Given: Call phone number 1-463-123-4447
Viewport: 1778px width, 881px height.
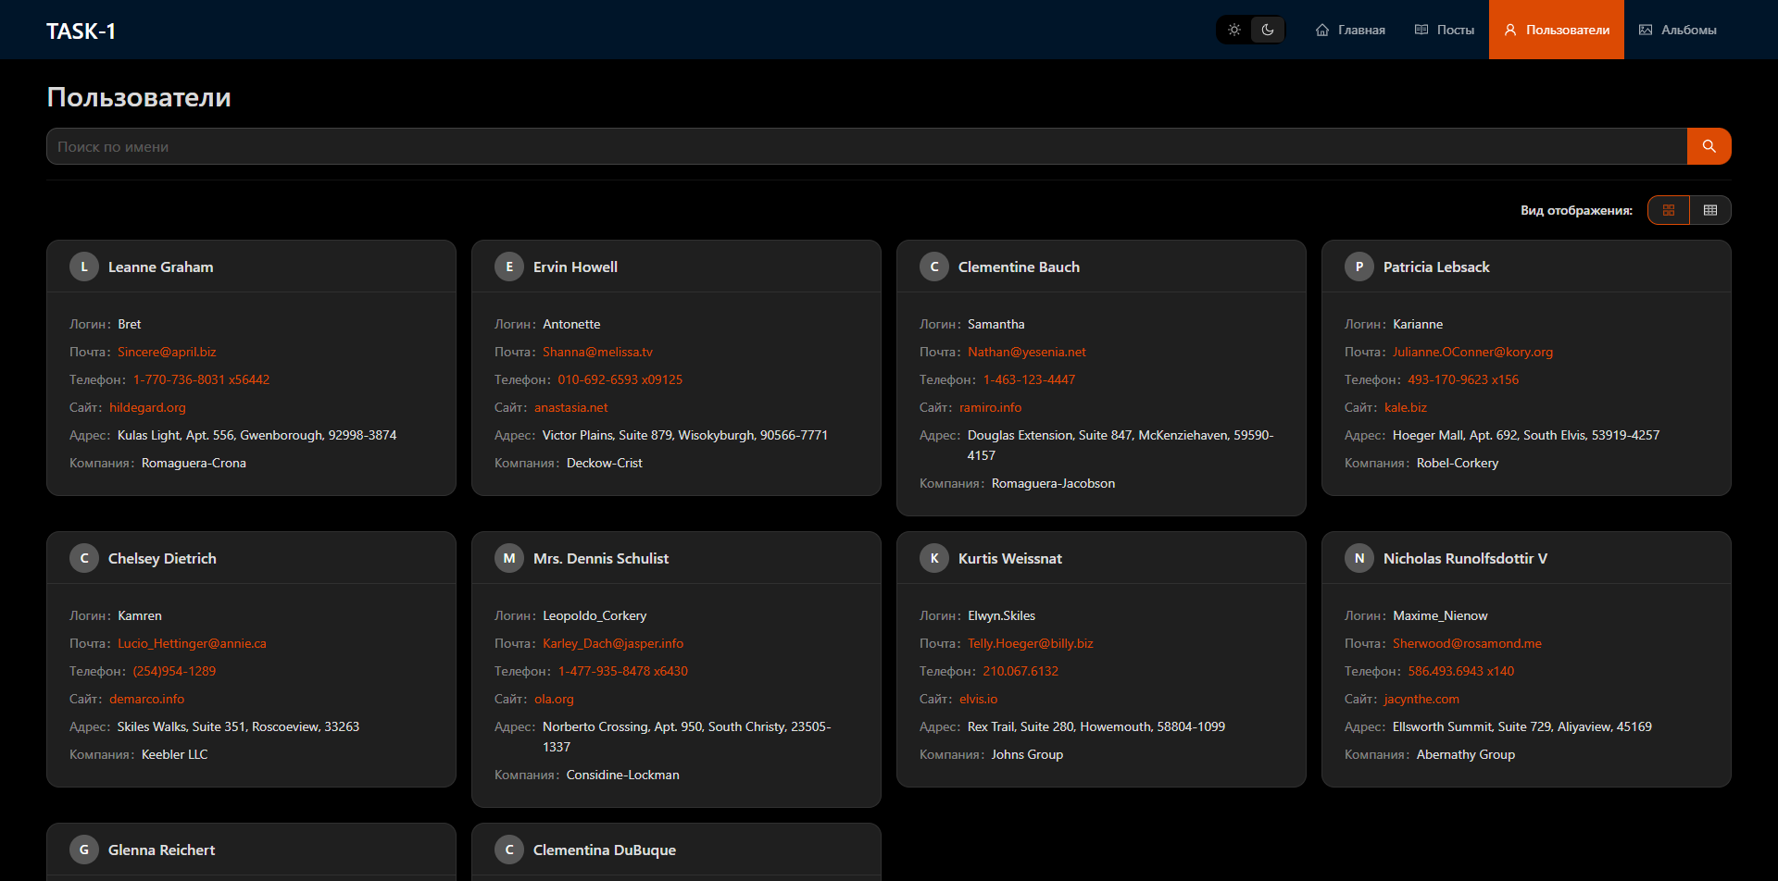Looking at the screenshot, I should [1029, 379].
